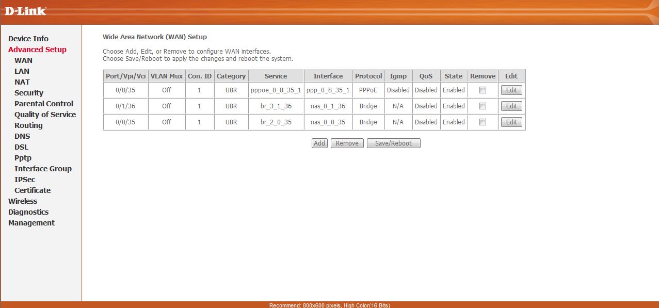Viewport: 659px width, 308px height.
Task: Tick Remove checkbox for pppoe_0_8_35_1 row
Action: click(483, 90)
